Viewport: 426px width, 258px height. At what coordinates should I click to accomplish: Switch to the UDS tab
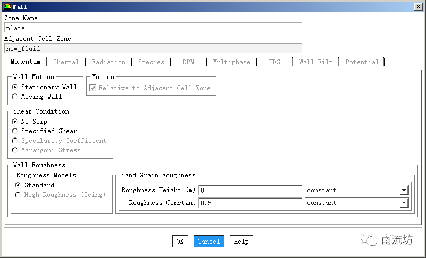coord(274,62)
